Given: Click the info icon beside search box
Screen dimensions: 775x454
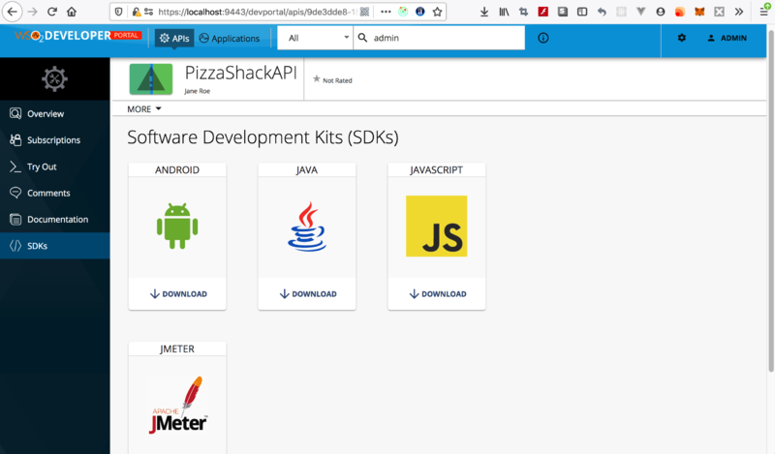Looking at the screenshot, I should pos(542,38).
